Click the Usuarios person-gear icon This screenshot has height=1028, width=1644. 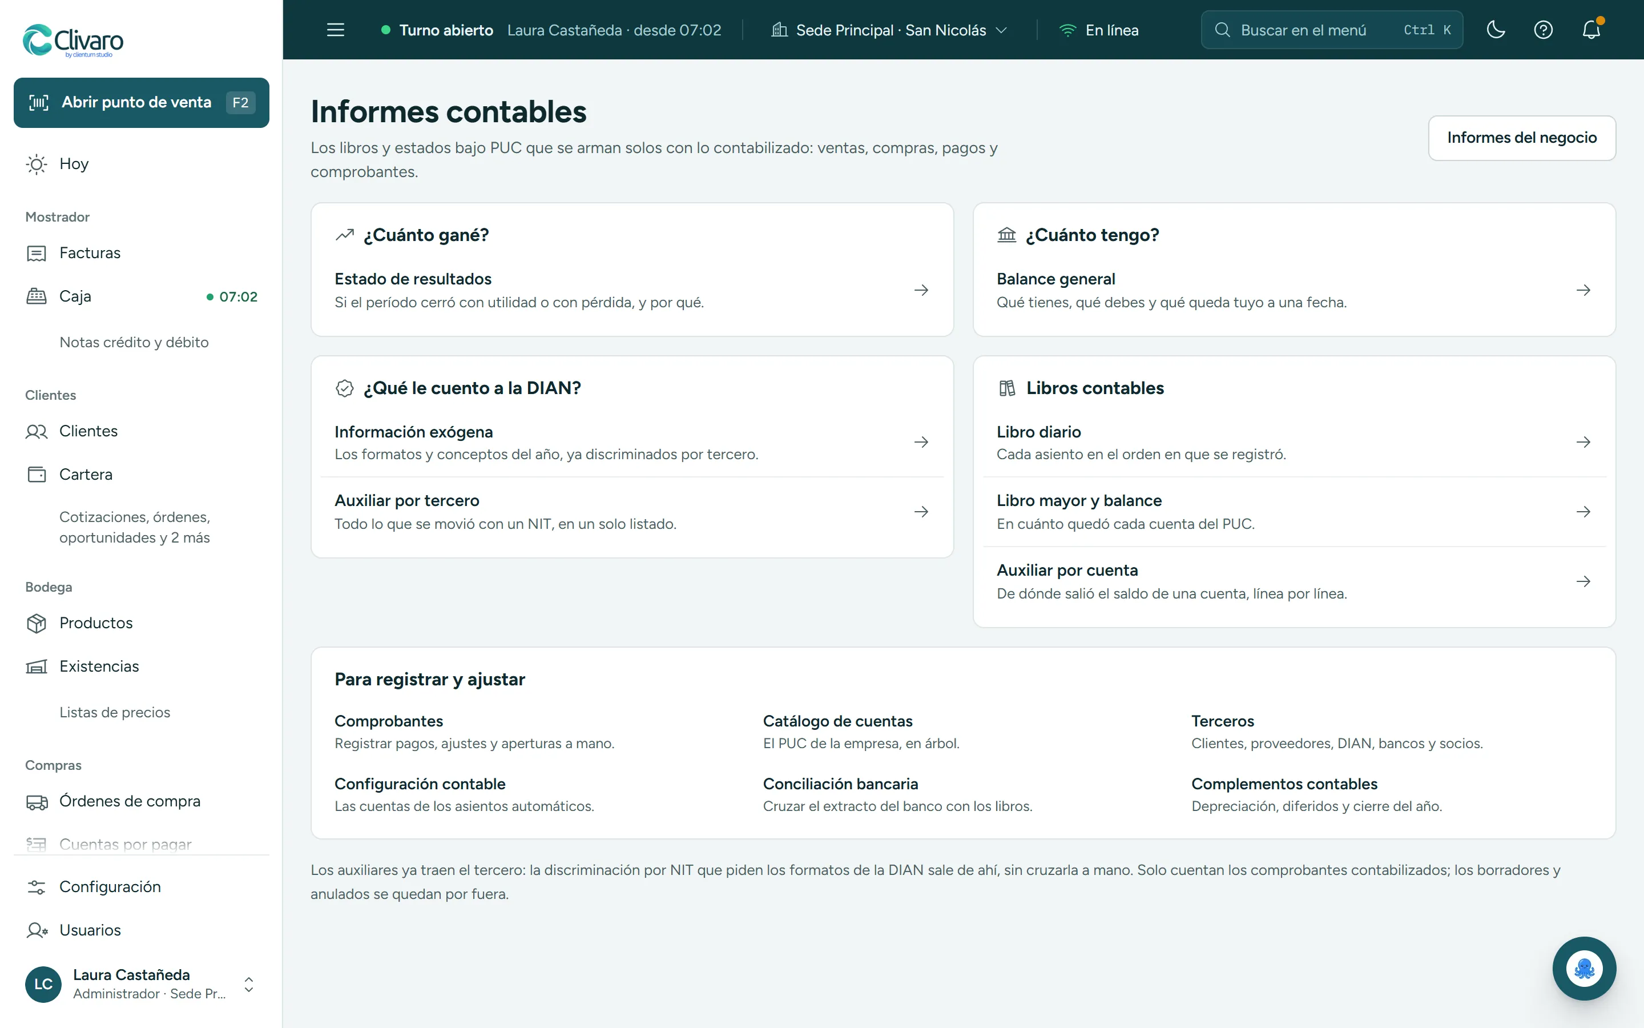coord(37,930)
